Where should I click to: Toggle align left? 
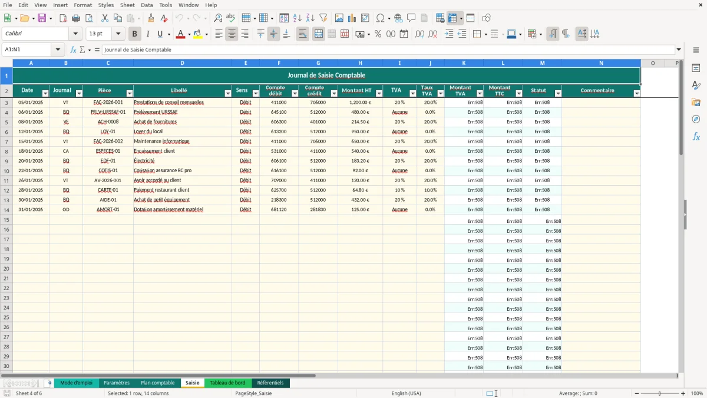219,34
